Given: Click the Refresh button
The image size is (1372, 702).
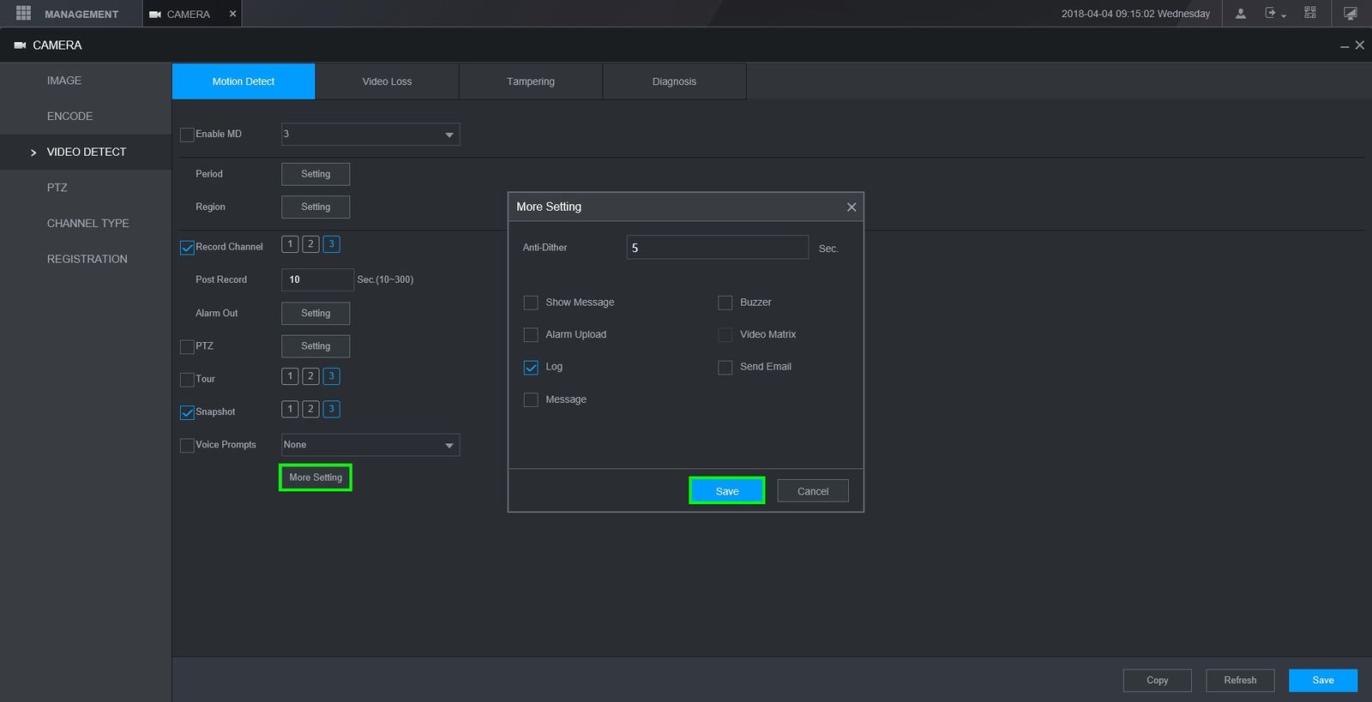Looking at the screenshot, I should tap(1240, 681).
